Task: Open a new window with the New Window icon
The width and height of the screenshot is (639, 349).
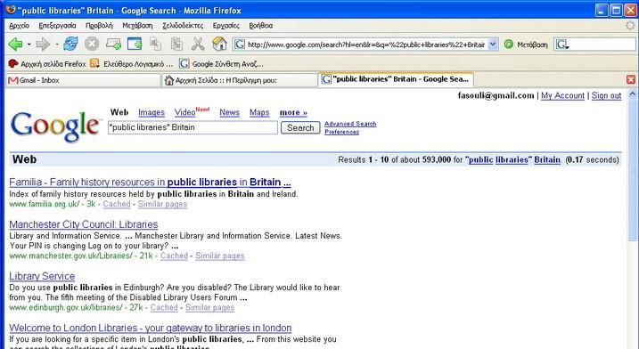Action: (x=135, y=44)
